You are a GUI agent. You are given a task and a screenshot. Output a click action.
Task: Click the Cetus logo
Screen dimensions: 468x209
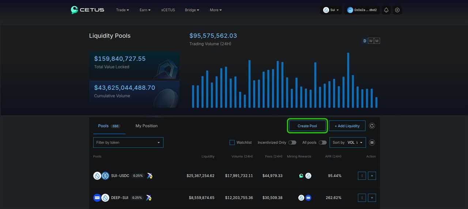click(x=87, y=10)
